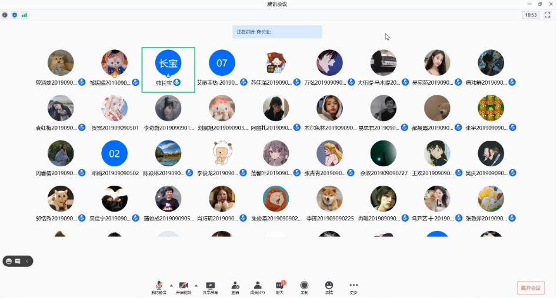The width and height of the screenshot is (557, 298).
Task: Click the blue 07 participant avatar
Action: coord(222,63)
